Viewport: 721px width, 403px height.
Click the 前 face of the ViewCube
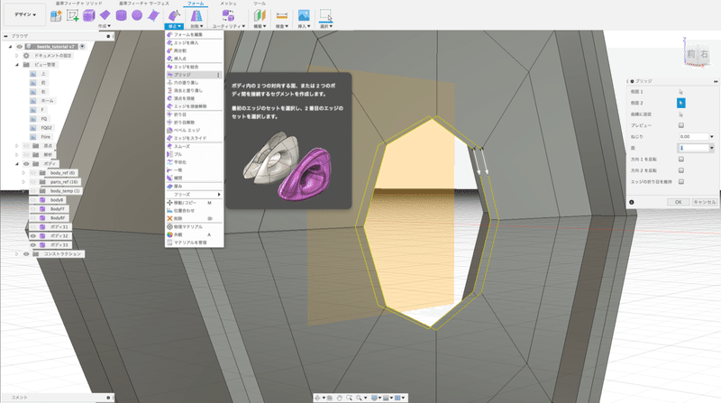tap(691, 54)
